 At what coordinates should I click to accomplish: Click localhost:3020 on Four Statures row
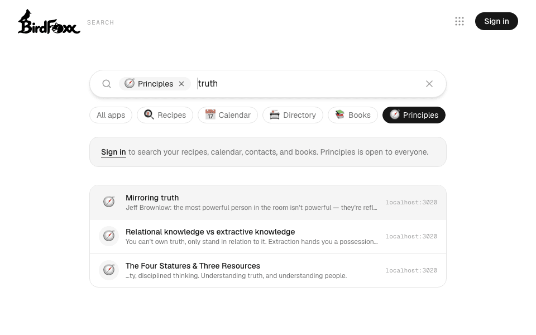tap(411, 270)
